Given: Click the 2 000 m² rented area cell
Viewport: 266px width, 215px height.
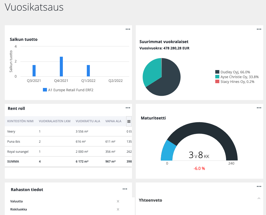Looking at the screenshot, I should (x=82, y=152).
